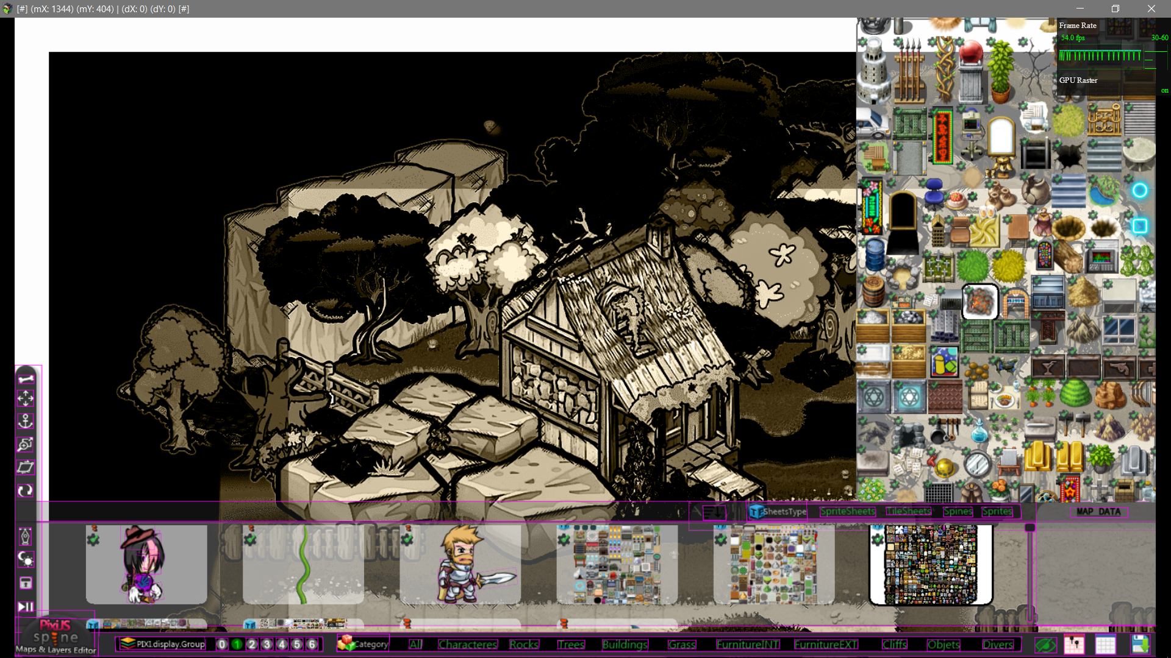Choose the skew parallelogram tool
The height and width of the screenshot is (658, 1171).
(26, 467)
